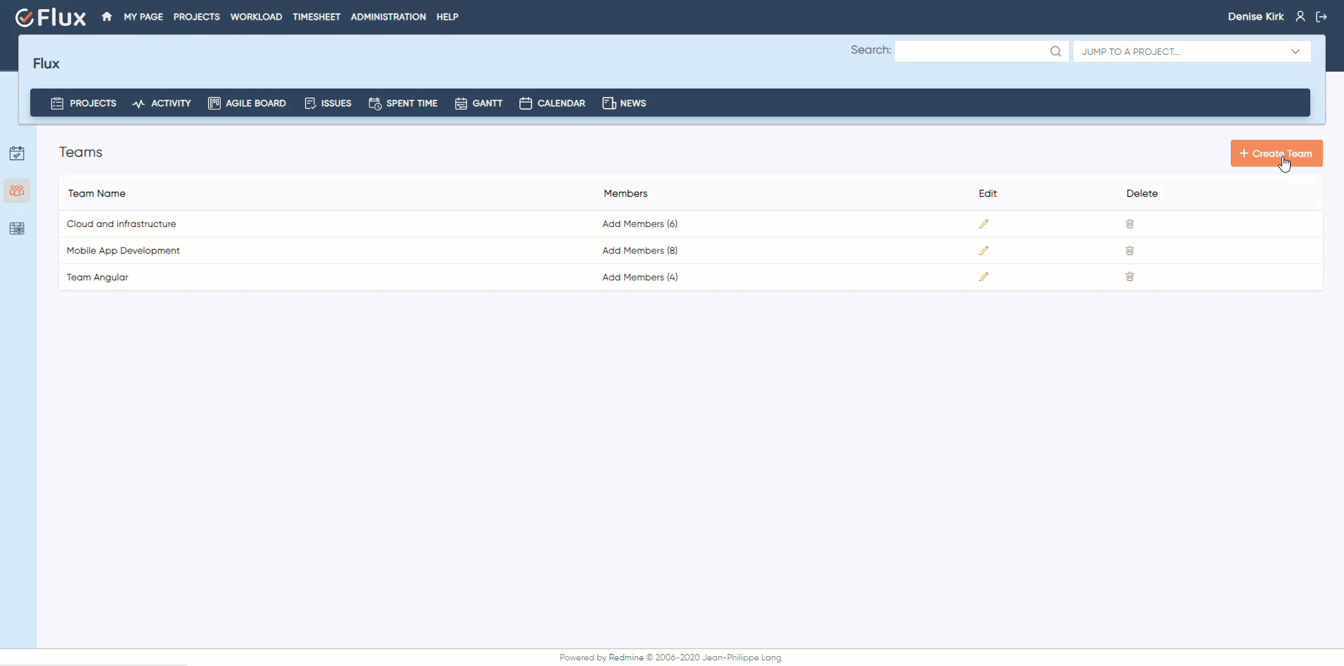Screen dimensions: 1344x666
Task: Open the Agile Board view
Action: (247, 103)
